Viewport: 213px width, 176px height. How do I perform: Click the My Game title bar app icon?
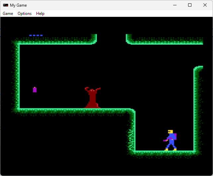pos(6,5)
